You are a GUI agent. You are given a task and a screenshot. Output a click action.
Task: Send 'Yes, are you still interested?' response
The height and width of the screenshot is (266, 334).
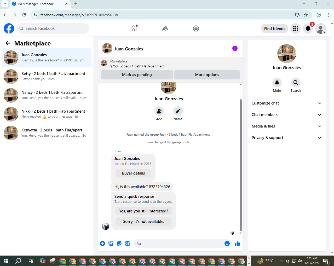click(x=143, y=211)
